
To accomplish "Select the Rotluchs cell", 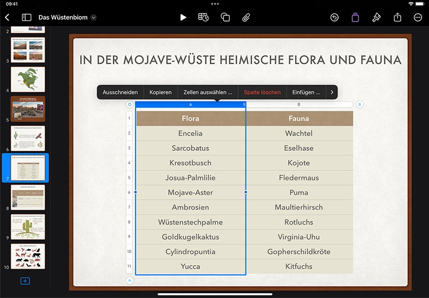I will coord(299,222).
